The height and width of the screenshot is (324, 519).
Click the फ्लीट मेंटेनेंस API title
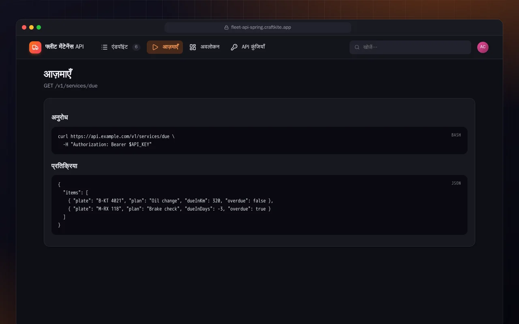coord(64,47)
